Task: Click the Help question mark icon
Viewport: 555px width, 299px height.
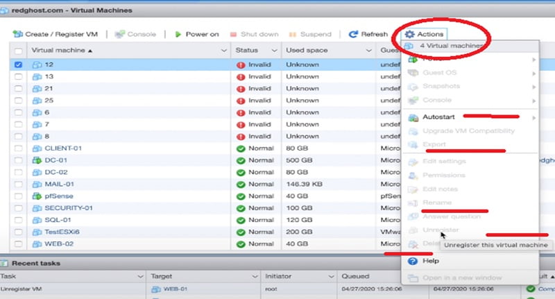Action: click(x=412, y=261)
